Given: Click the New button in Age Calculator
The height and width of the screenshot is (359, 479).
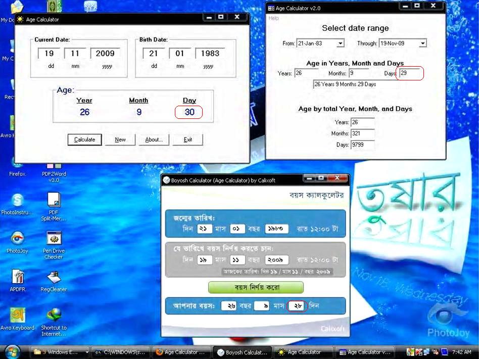Looking at the screenshot, I should (x=120, y=140).
